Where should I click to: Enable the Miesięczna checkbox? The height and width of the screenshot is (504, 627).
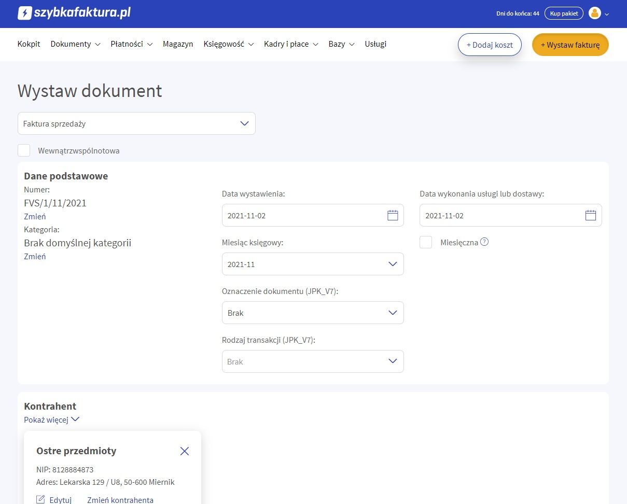(426, 242)
